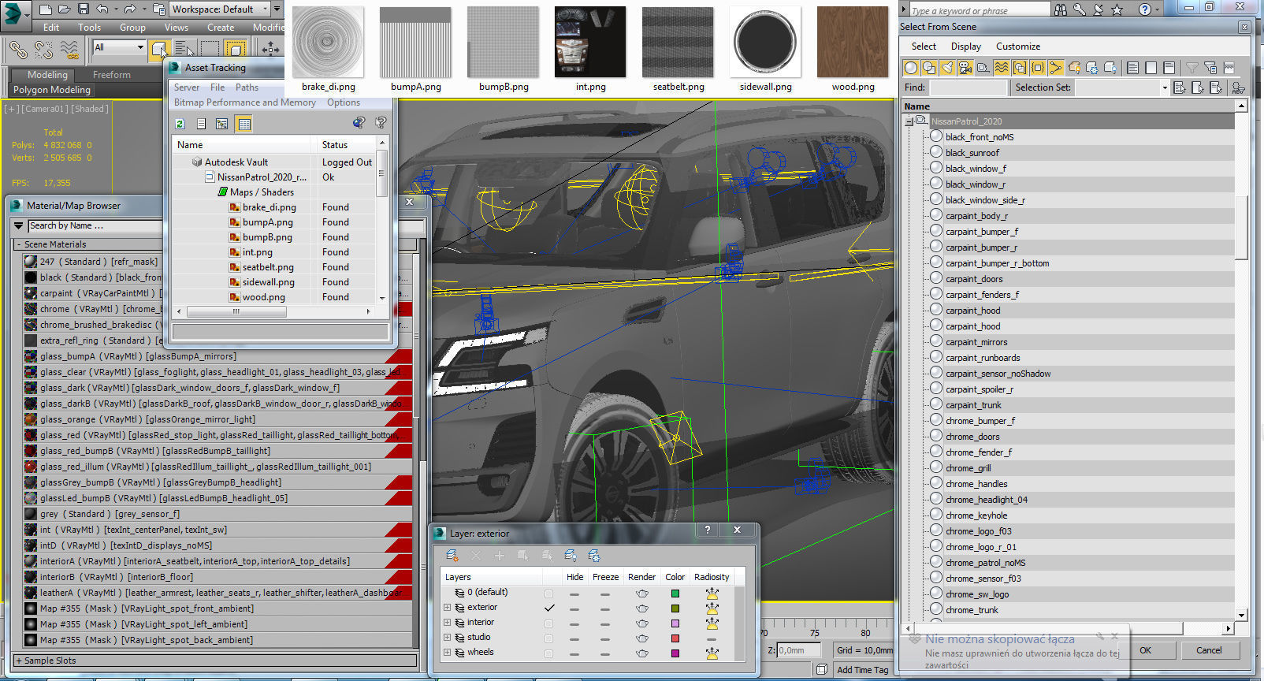Activate the Select Object tool
The height and width of the screenshot is (681, 1264).
point(160,50)
